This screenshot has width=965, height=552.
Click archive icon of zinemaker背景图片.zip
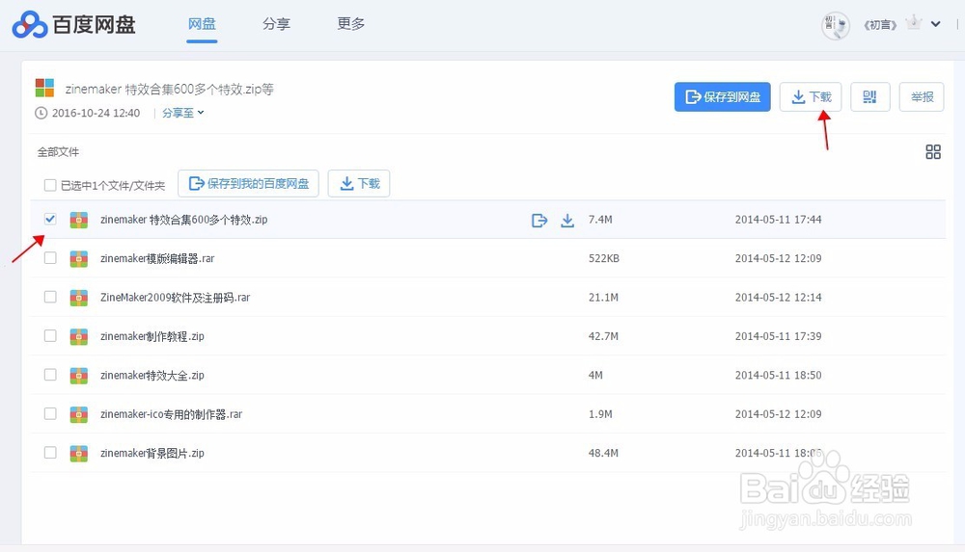pyautogui.click(x=79, y=453)
